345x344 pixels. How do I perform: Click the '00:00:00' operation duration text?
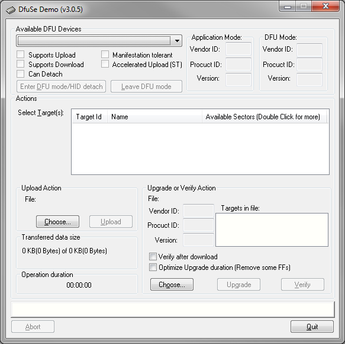[79, 285]
